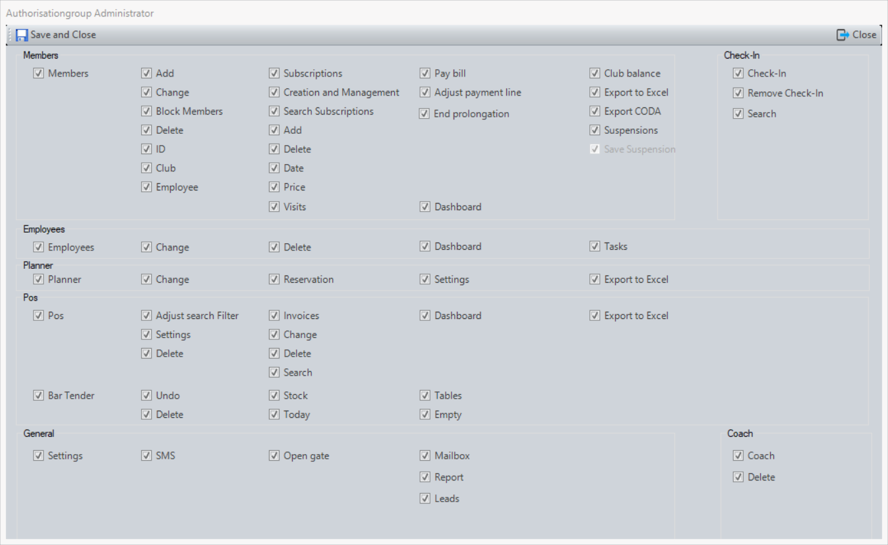
Task: Disable the Bar Tender checkbox
Action: pyautogui.click(x=38, y=395)
